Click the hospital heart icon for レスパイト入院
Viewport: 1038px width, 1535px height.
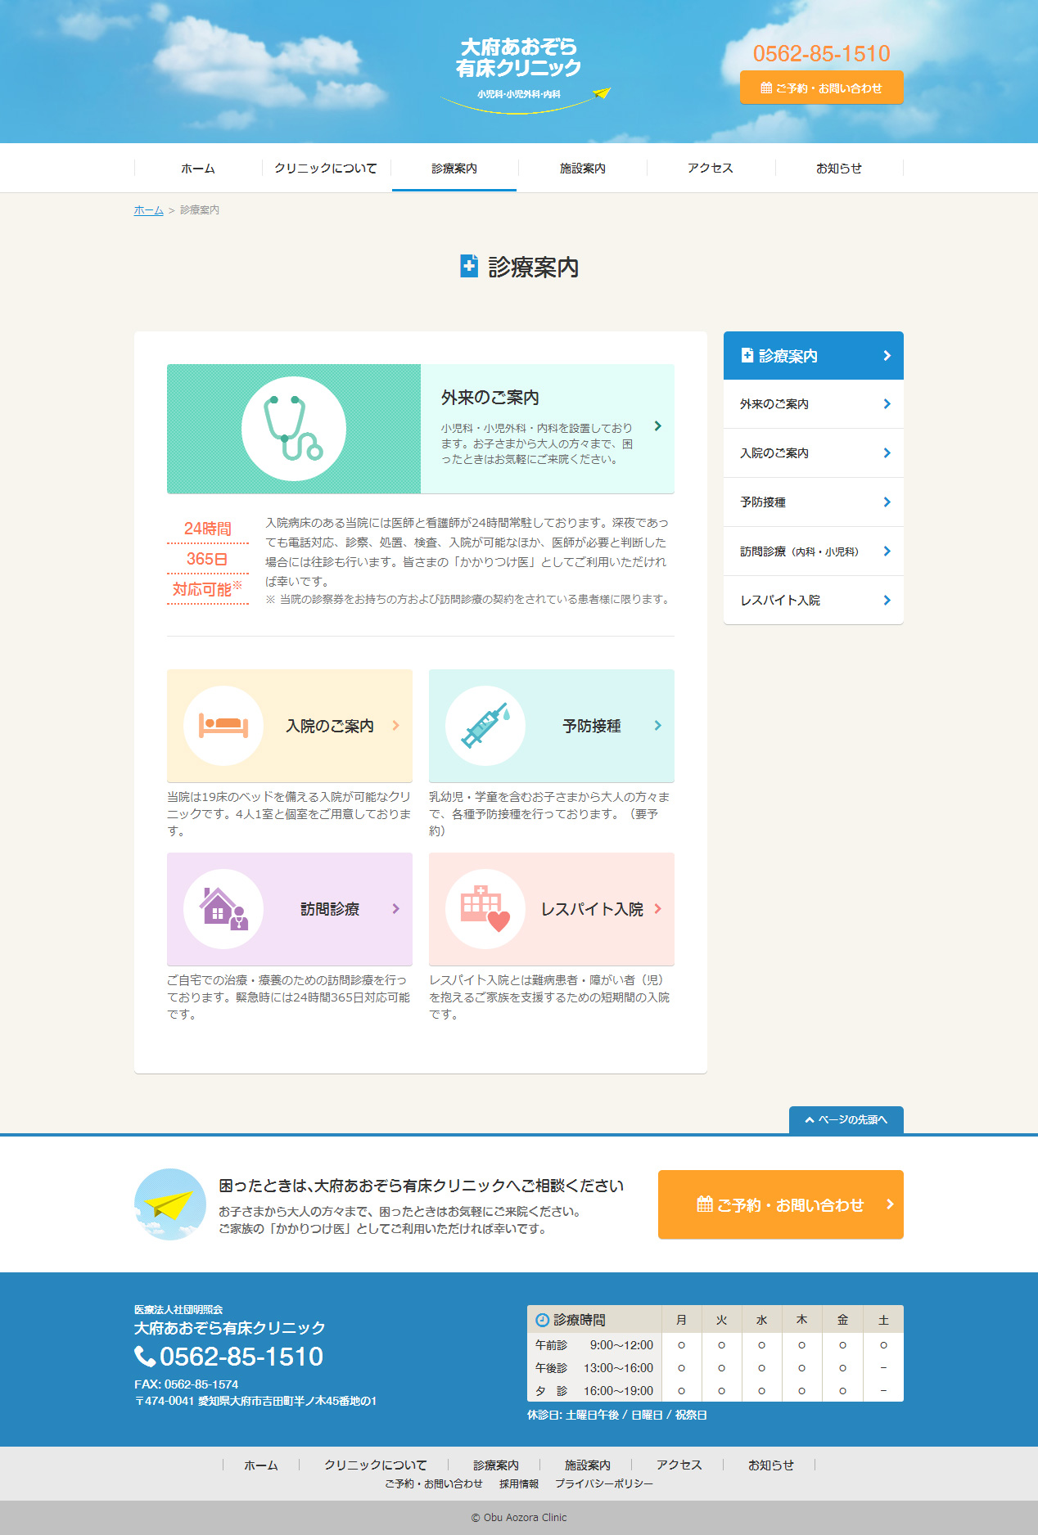pyautogui.click(x=485, y=909)
